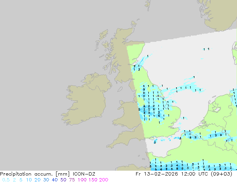This screenshot has height=183, width=237.
Task: Select the 20 legend value
Action: point(37,180)
